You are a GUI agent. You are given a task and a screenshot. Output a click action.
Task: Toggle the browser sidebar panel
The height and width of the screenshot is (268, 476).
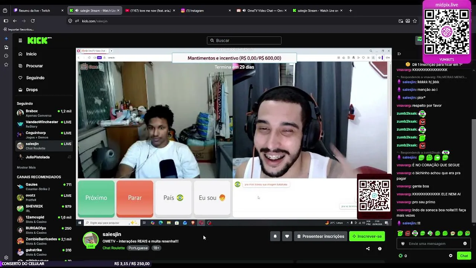pos(6,21)
